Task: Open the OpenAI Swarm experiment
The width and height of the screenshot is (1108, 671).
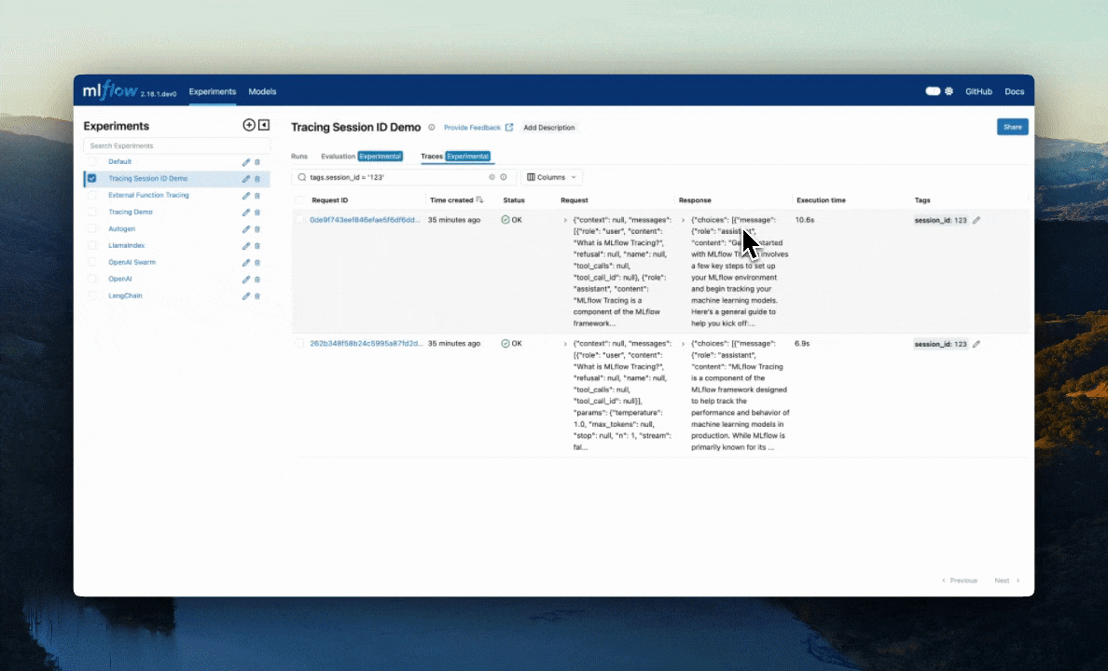Action: 132,262
